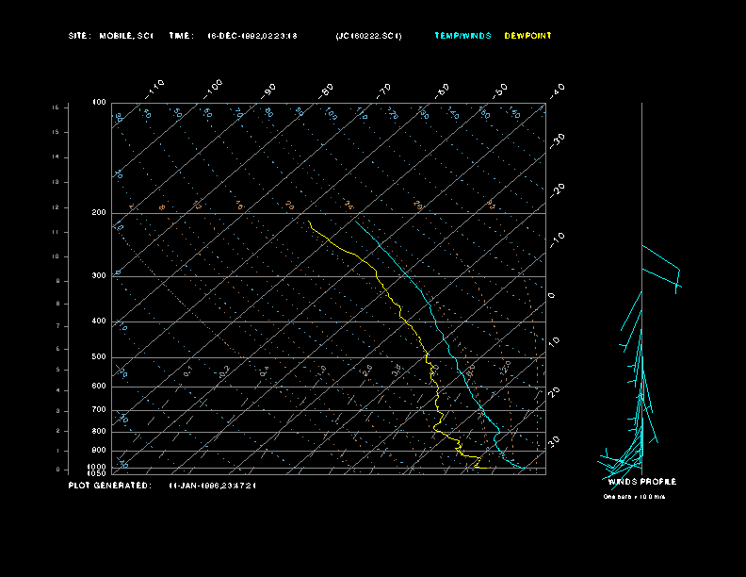Click the 600 pressure level label
This screenshot has height=577, width=746.
coord(99,387)
